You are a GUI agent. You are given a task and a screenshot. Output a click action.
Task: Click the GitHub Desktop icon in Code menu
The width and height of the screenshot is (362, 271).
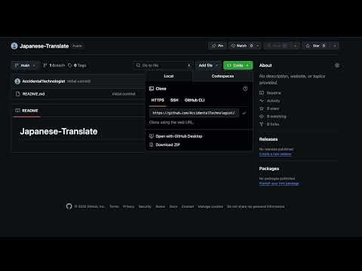[x=152, y=136]
